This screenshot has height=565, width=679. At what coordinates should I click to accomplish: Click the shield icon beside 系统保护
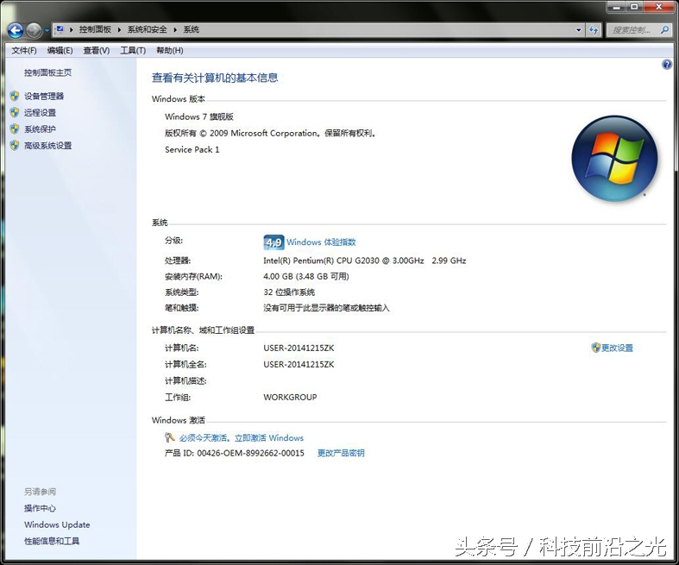15,129
